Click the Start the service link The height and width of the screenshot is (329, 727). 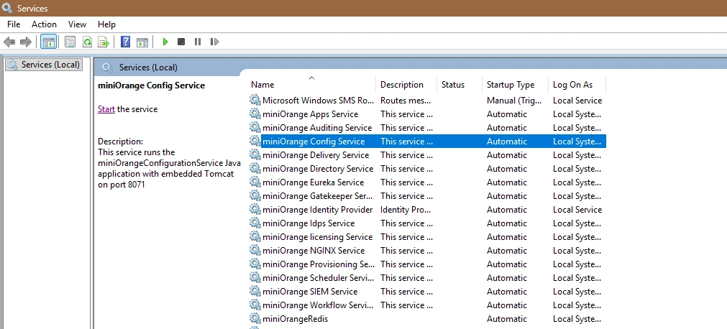106,109
